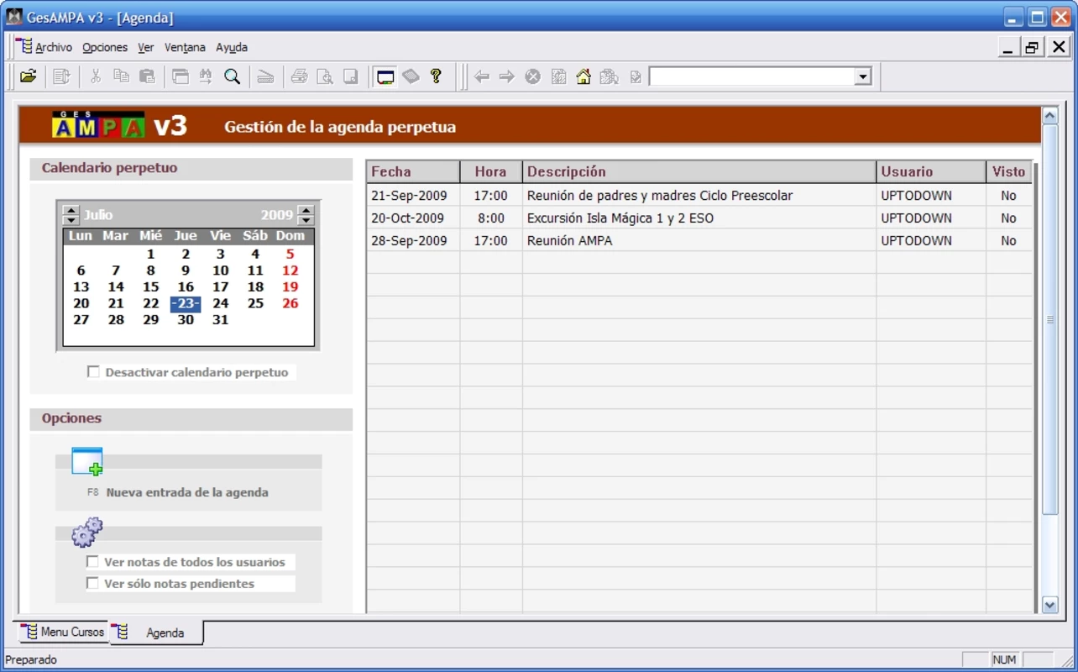This screenshot has width=1078, height=672.
Task: Click the 21-Sep-2009 date cell
Action: 413,195
